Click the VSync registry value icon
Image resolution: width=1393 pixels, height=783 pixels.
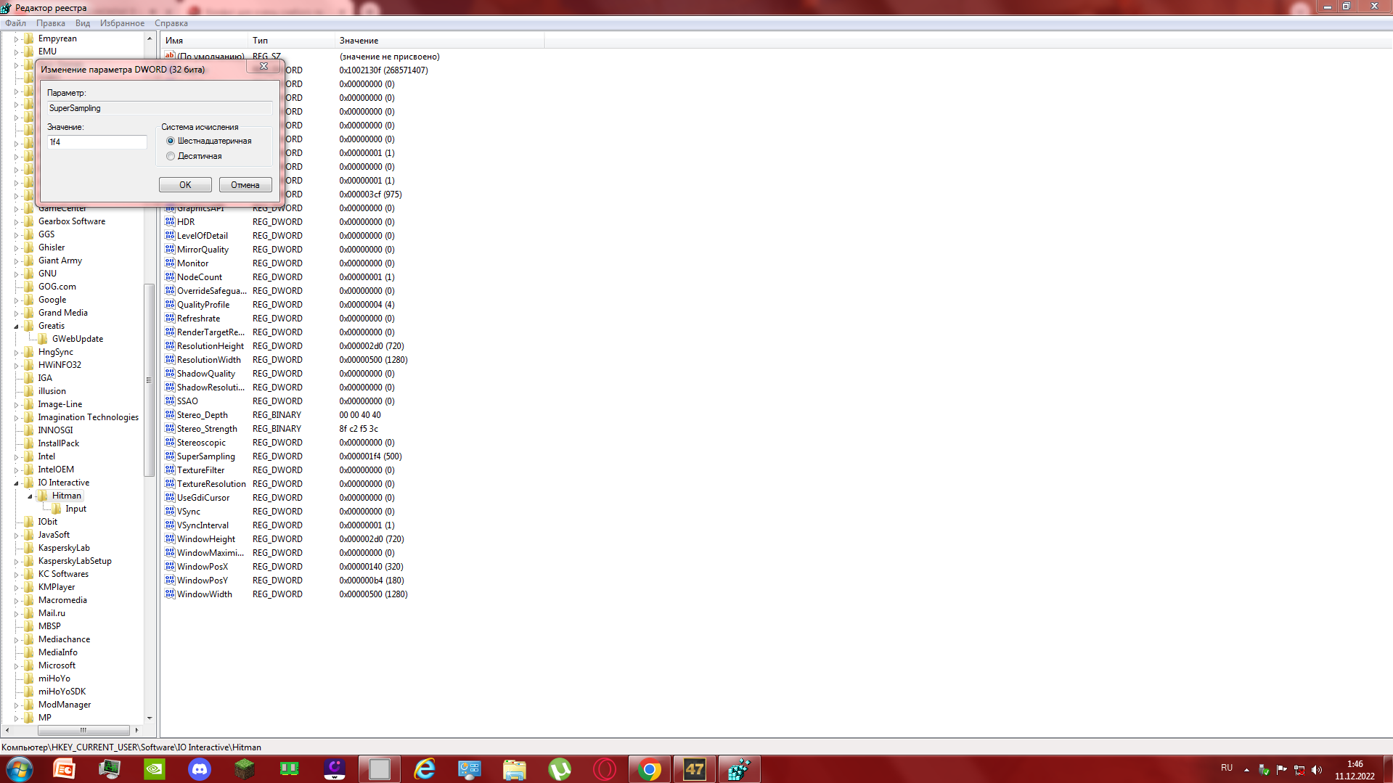[170, 512]
